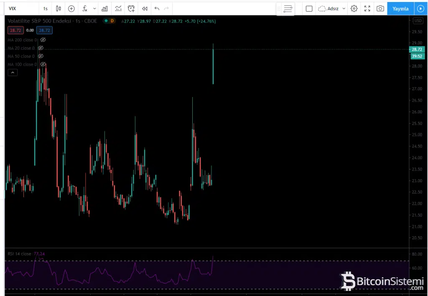Expand the indicator templates dropdown arrow
This screenshot has height=296, width=428.
tap(94, 8)
